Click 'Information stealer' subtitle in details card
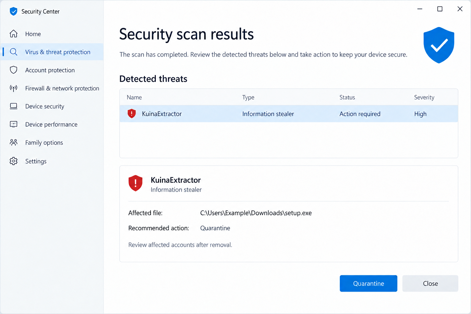Screen dimensions: 471x314 coord(176,190)
